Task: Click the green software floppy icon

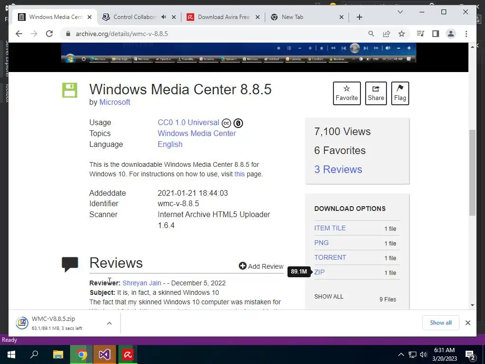Action: point(70,91)
